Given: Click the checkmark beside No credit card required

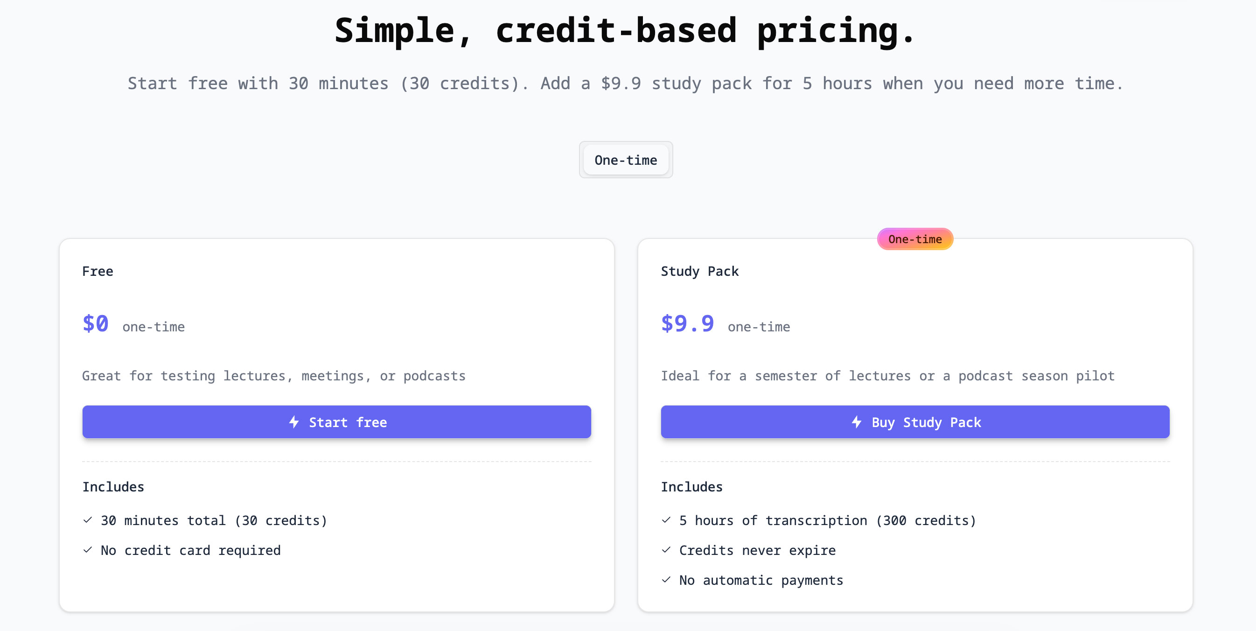Looking at the screenshot, I should click(x=88, y=550).
